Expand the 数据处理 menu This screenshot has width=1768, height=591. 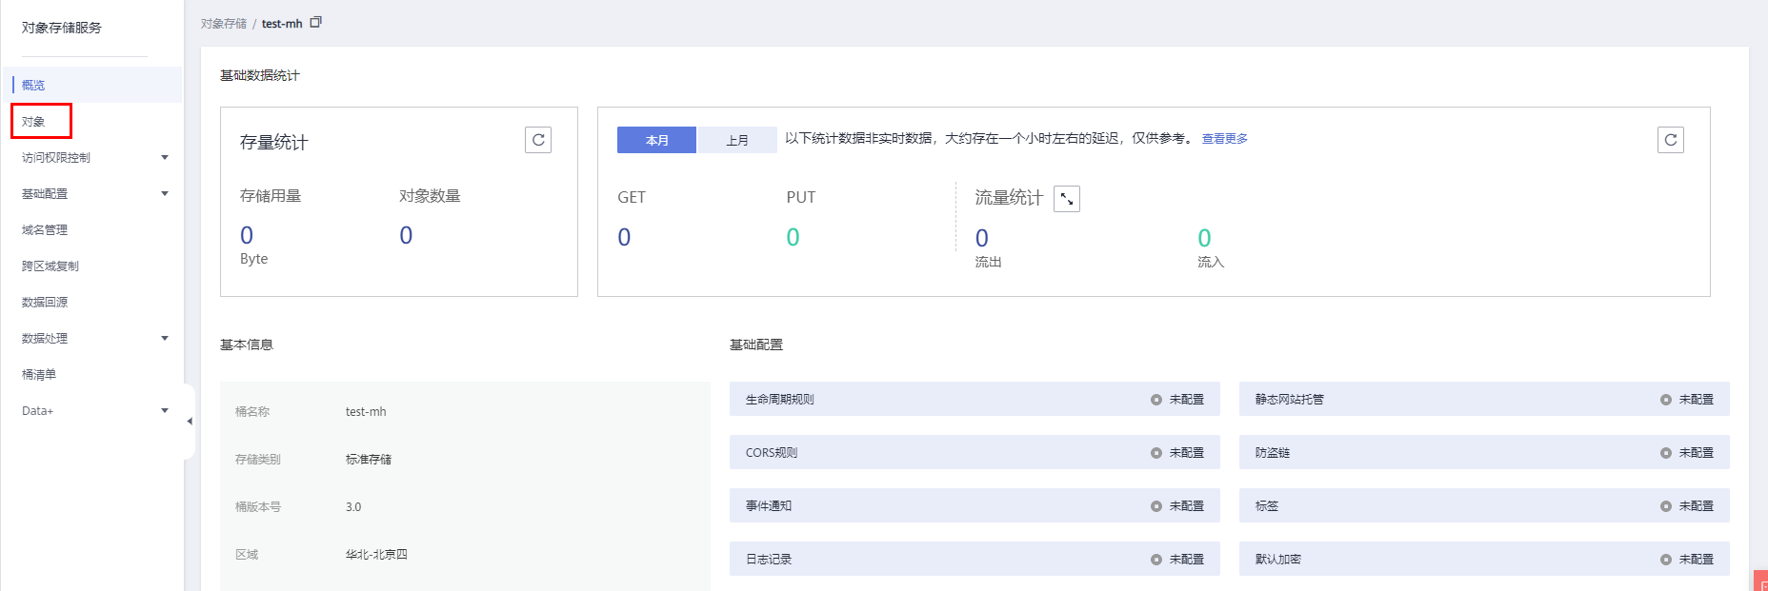point(165,339)
